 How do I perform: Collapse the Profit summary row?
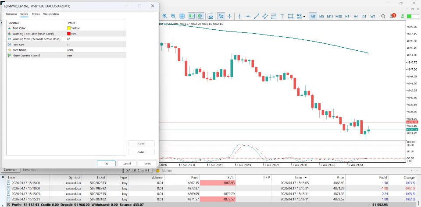(x=8, y=204)
